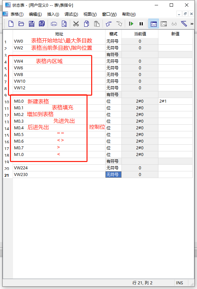Click the second status chart glasses icon
197x289 pixels.
pyautogui.click(x=164, y=24)
